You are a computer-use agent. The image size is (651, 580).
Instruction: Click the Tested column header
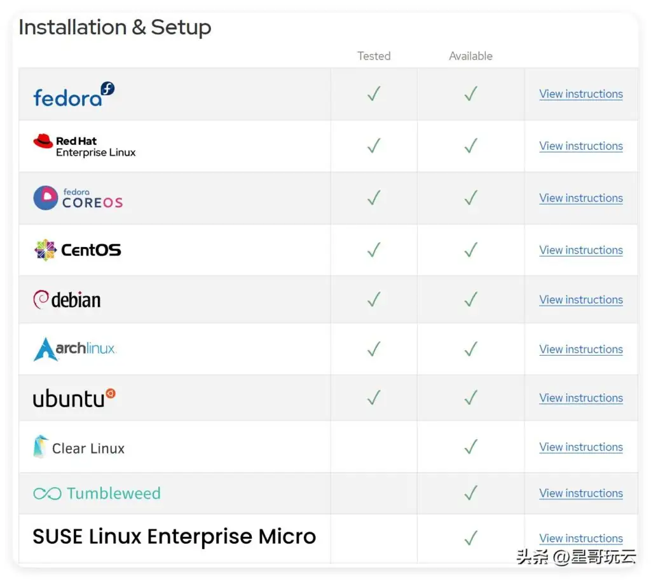click(x=374, y=56)
